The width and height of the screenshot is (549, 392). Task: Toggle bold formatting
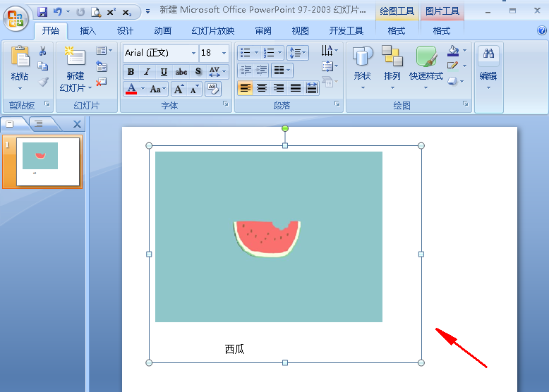(131, 72)
